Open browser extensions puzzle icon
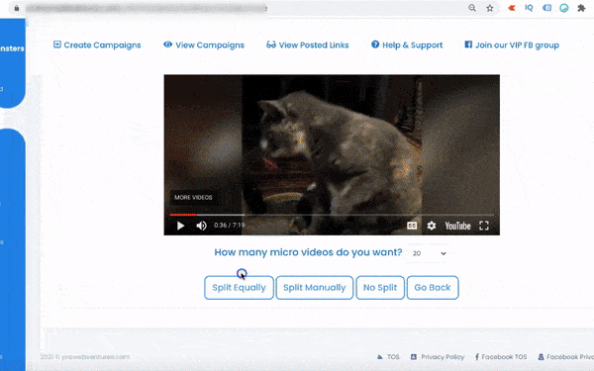The height and width of the screenshot is (371, 594). [x=581, y=8]
